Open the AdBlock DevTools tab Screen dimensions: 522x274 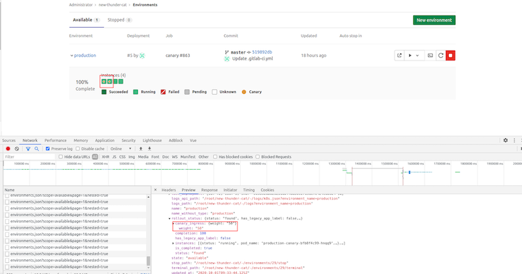176,140
